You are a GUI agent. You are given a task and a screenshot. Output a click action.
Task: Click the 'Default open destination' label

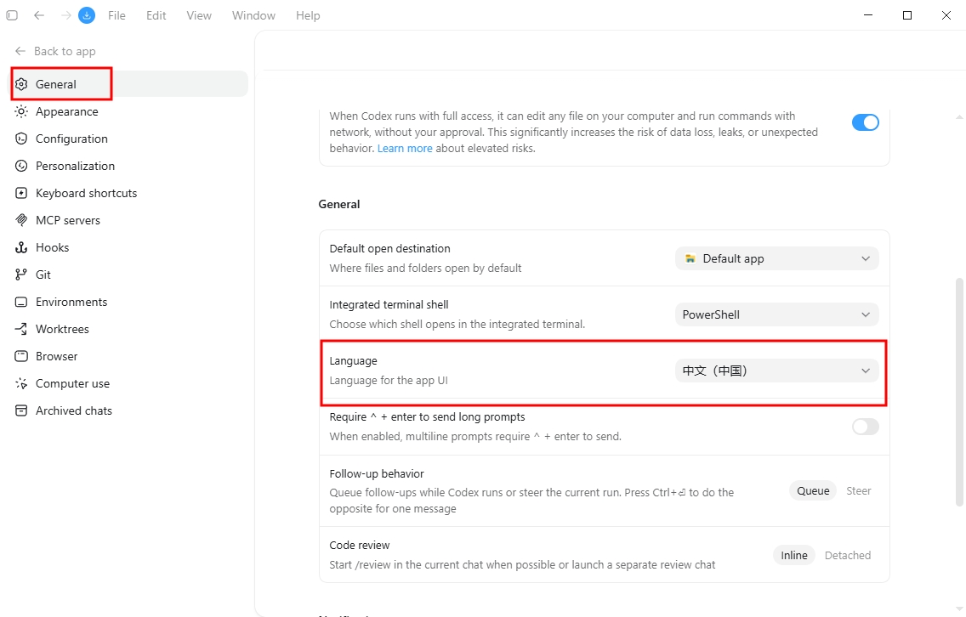coord(389,248)
